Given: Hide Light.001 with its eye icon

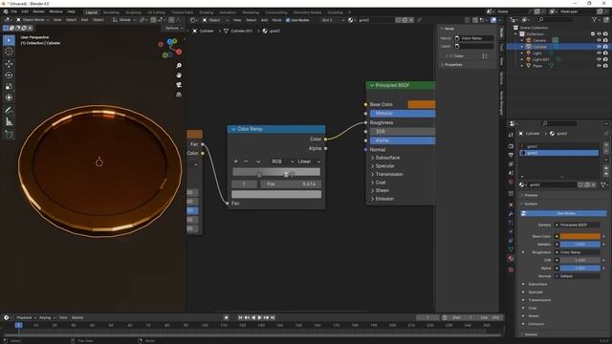Looking at the screenshot, I should click(600, 59).
